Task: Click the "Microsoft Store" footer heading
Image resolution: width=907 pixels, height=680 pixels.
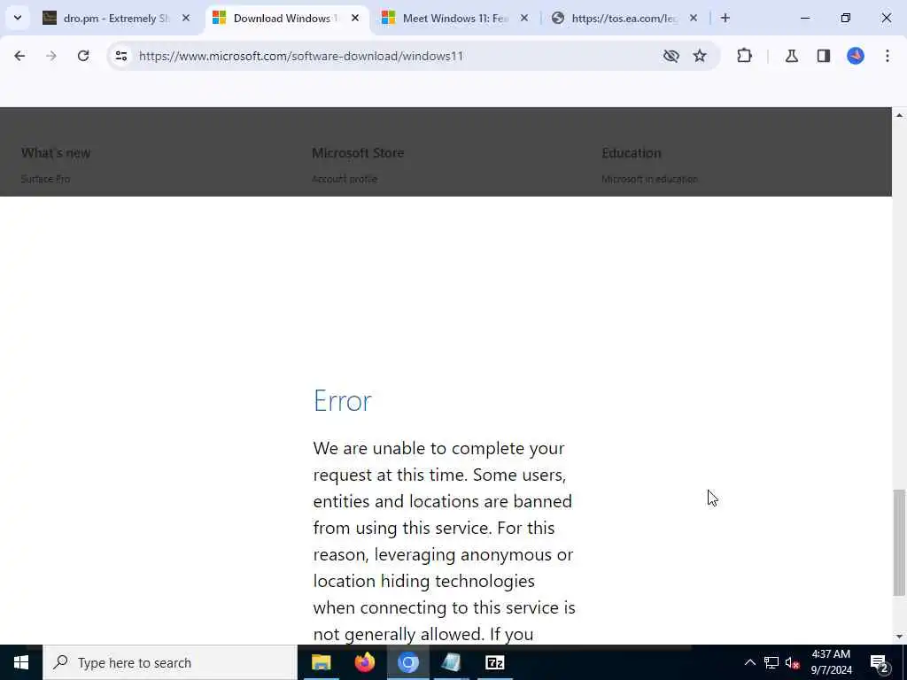Action: [x=358, y=153]
